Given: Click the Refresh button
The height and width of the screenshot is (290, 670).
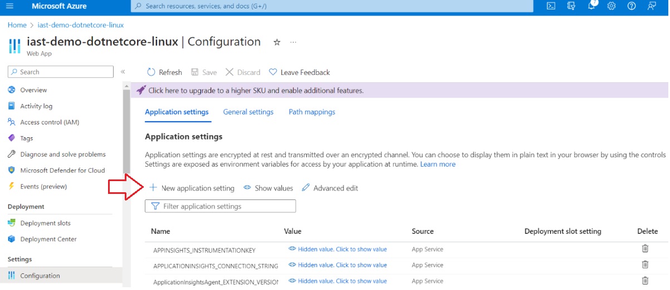Looking at the screenshot, I should [164, 72].
